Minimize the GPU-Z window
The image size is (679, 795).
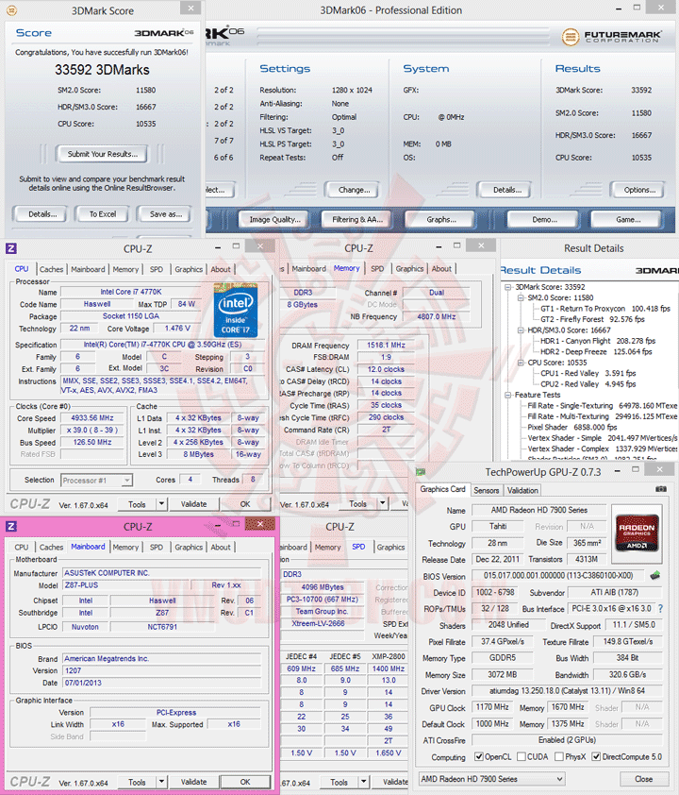tap(617, 471)
